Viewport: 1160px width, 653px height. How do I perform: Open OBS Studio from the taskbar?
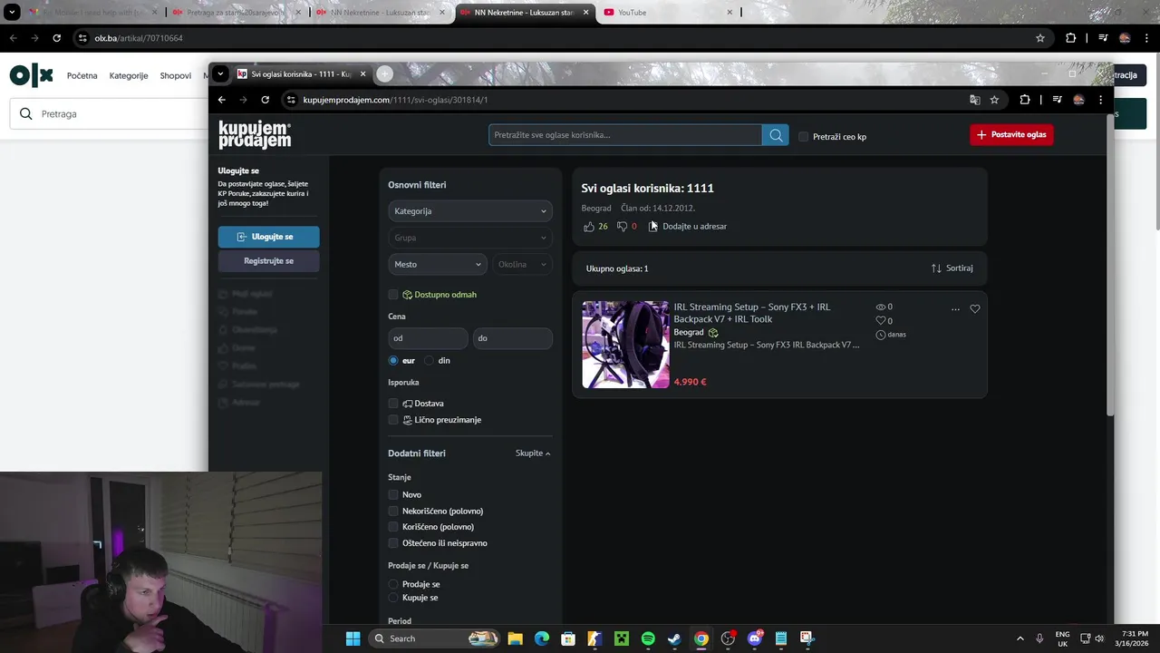click(x=728, y=638)
